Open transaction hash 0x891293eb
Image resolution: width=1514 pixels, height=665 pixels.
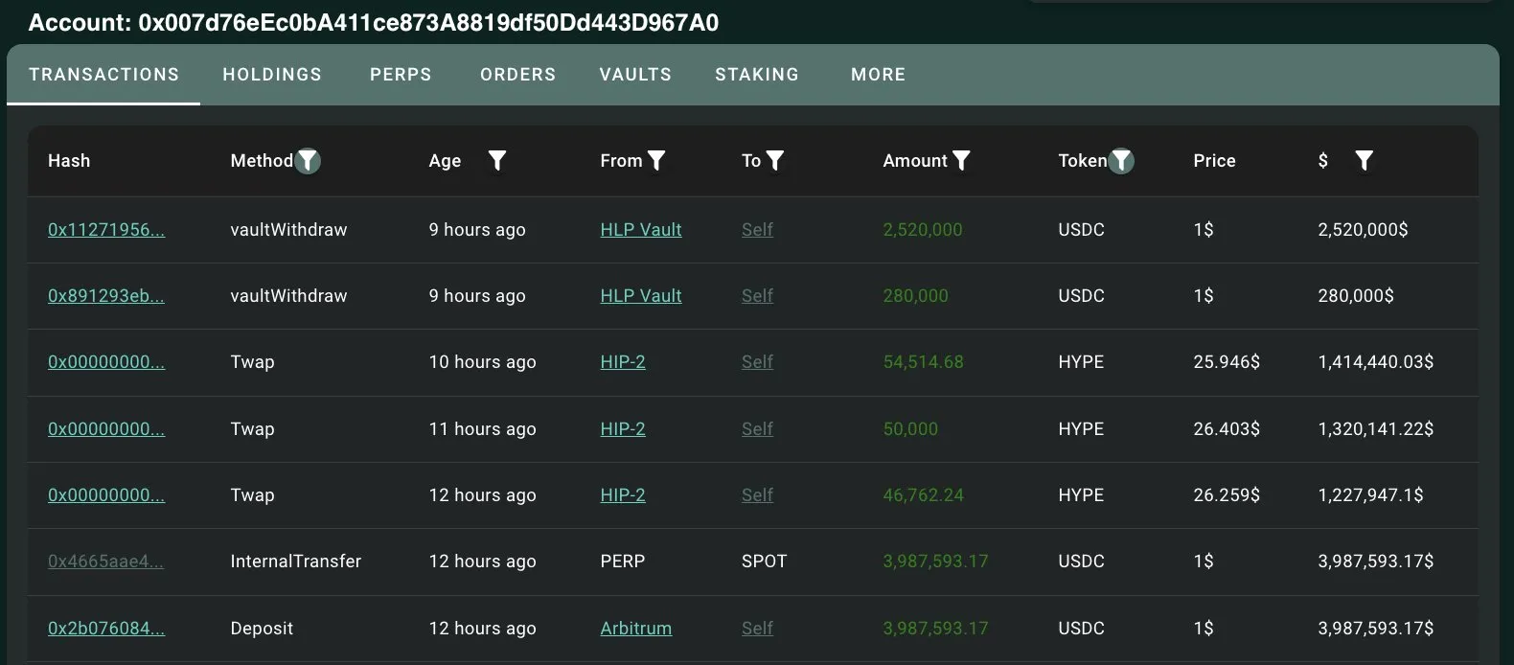(x=105, y=296)
